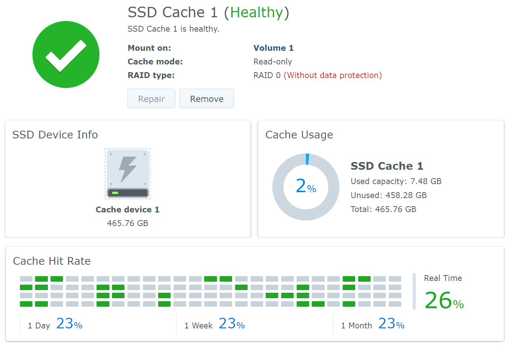Click the green Real Time 26% value
Viewport: 510px width, 345px height.
click(444, 300)
